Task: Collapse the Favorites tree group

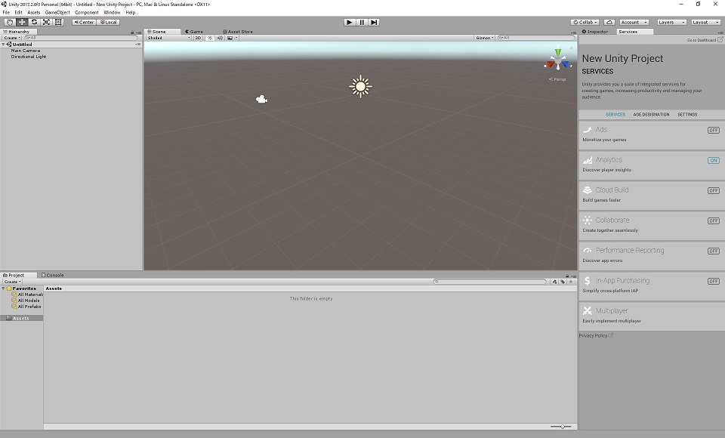Action: pos(3,288)
